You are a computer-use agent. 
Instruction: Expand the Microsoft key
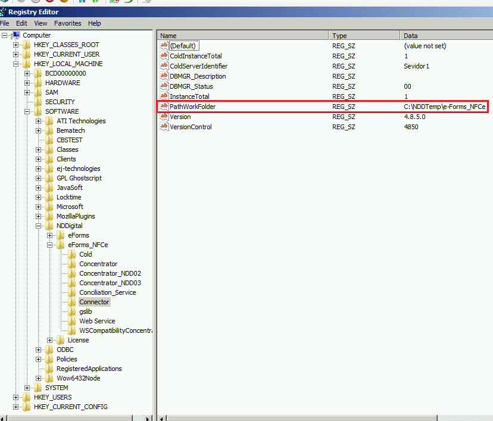point(39,207)
